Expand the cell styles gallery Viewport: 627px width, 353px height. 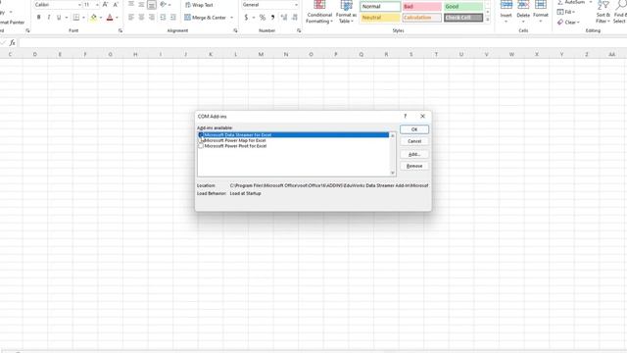[x=488, y=20]
